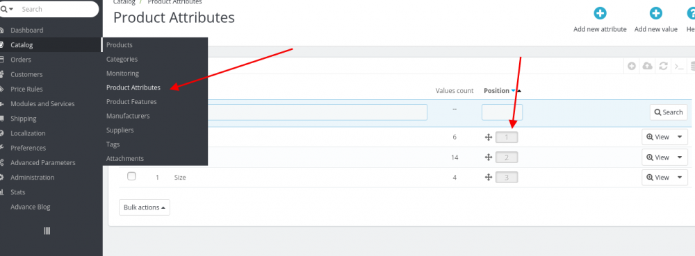
Task: Click the Position filter input field
Action: click(x=502, y=112)
